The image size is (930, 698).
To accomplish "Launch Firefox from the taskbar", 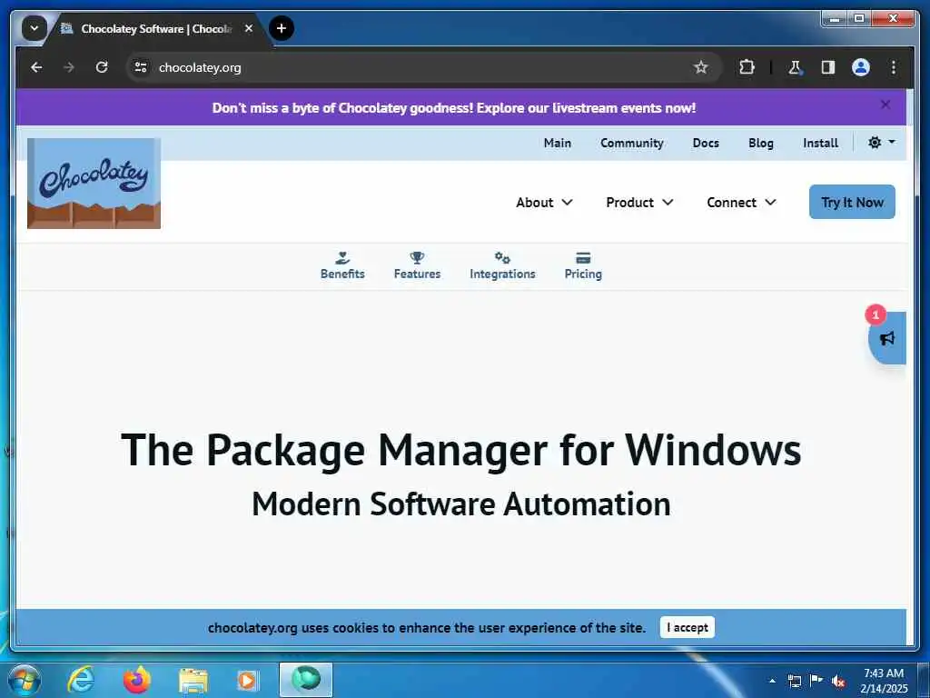I will coord(137,680).
